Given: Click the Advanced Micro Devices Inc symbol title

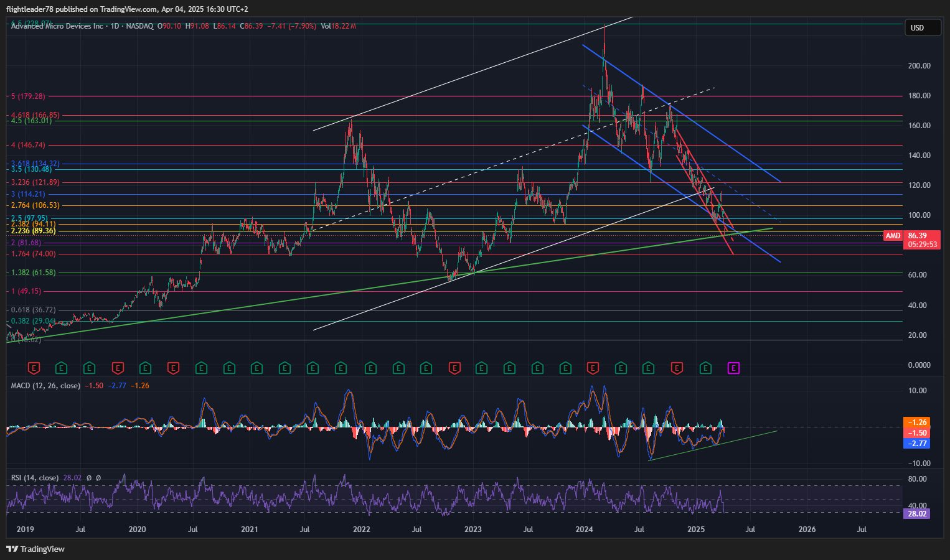Looking at the screenshot, I should point(57,26).
